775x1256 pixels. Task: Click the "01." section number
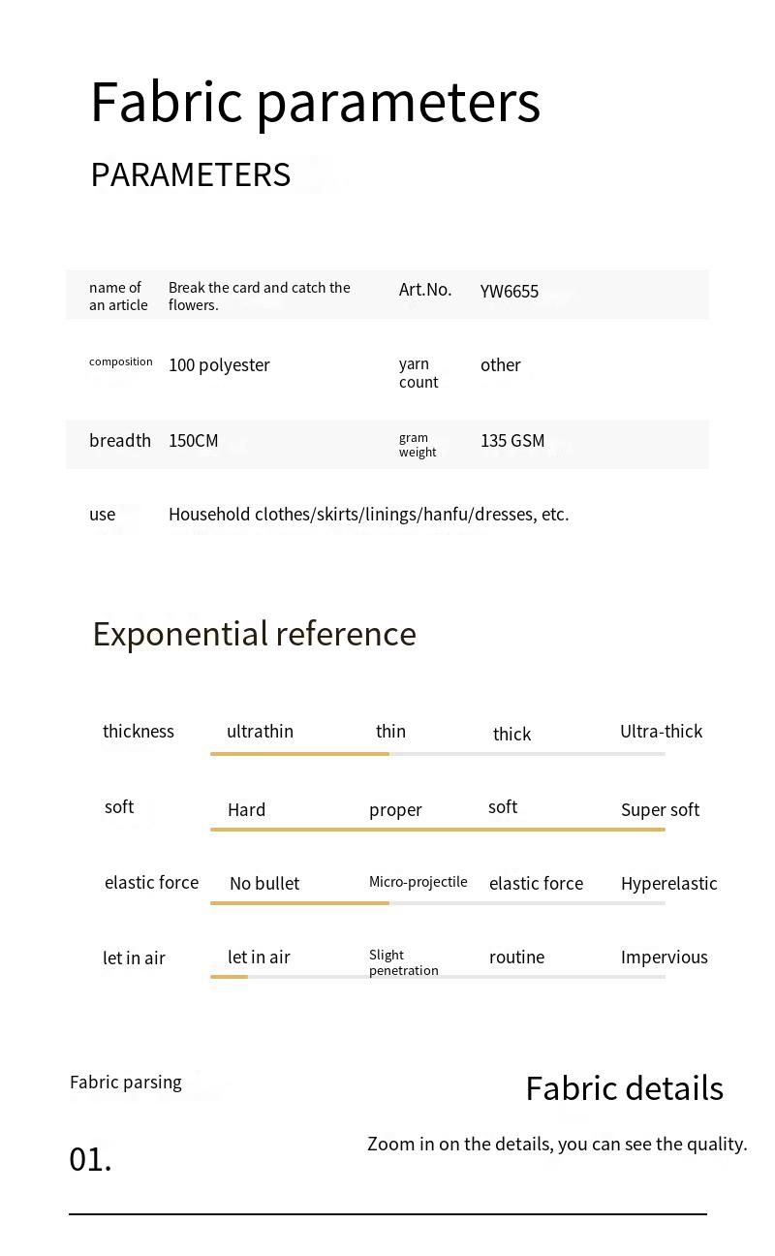(x=90, y=1159)
